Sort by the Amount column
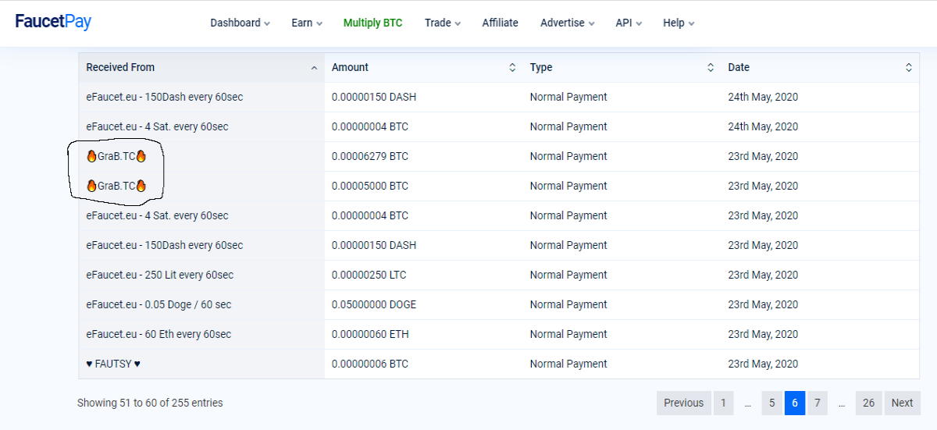This screenshot has height=430, width=937. pyautogui.click(x=423, y=67)
